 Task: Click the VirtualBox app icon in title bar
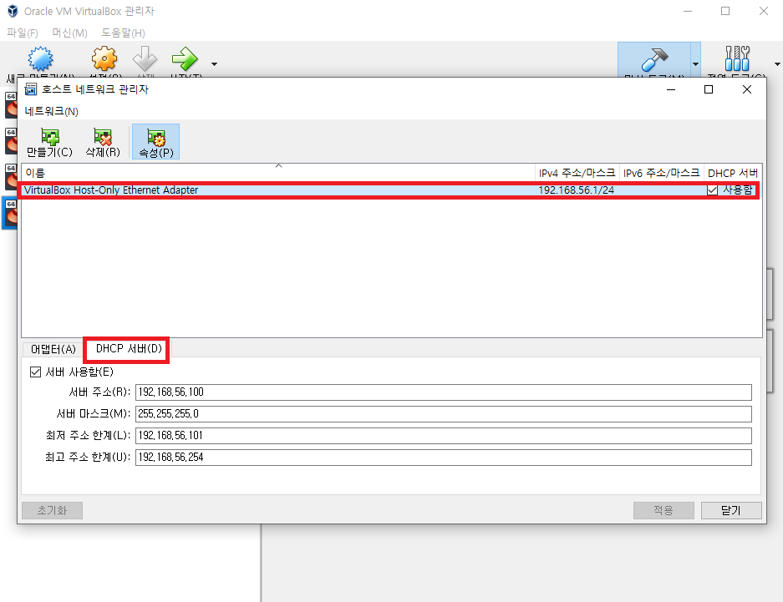click(13, 11)
